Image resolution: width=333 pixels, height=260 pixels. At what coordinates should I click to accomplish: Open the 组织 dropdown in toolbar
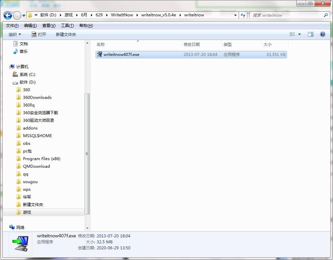[15, 34]
